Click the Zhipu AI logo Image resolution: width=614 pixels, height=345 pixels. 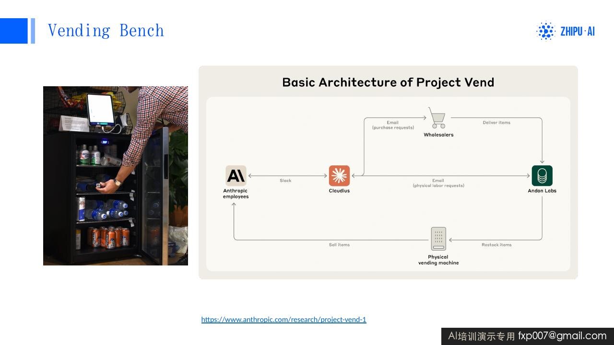point(565,31)
